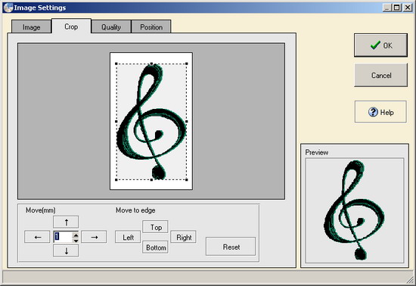Confirm settings with the OK button
This screenshot has height=286, width=416.
380,45
